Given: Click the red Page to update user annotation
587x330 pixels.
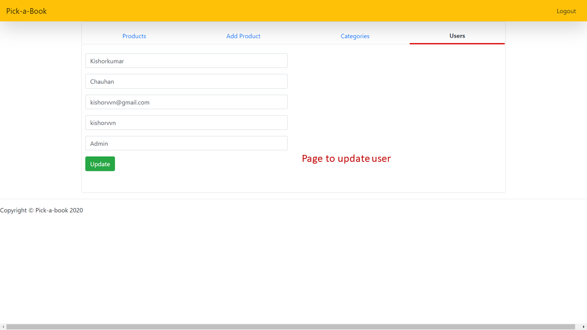Looking at the screenshot, I should click(x=346, y=159).
